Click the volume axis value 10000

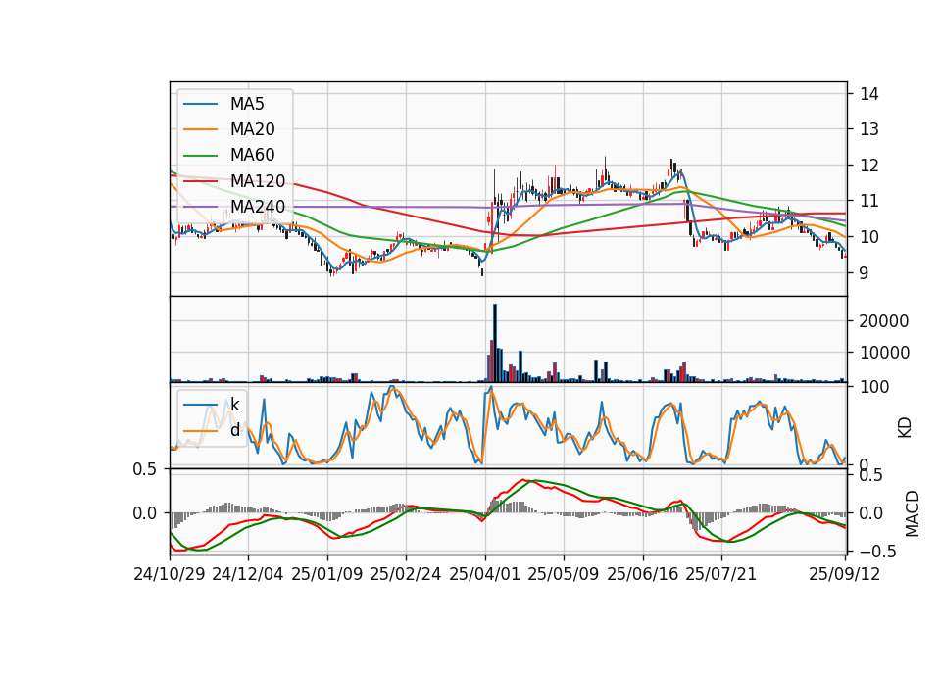884,353
